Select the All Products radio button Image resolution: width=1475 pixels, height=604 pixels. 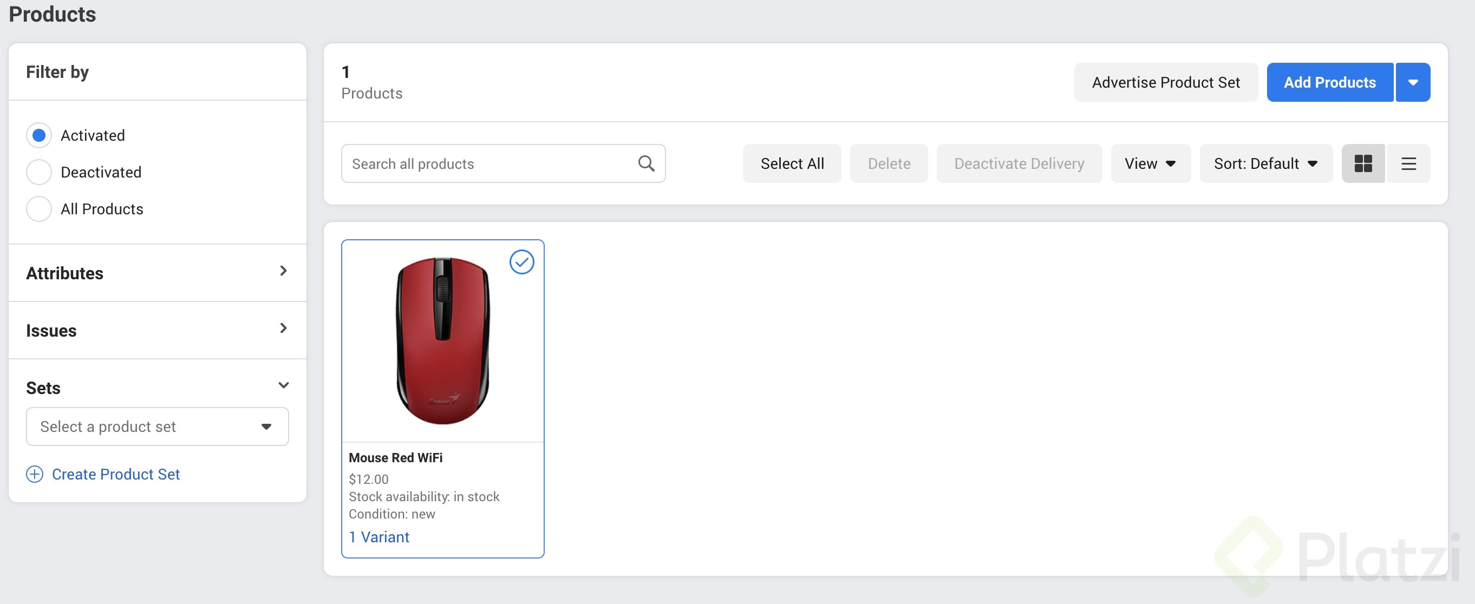[x=39, y=209]
